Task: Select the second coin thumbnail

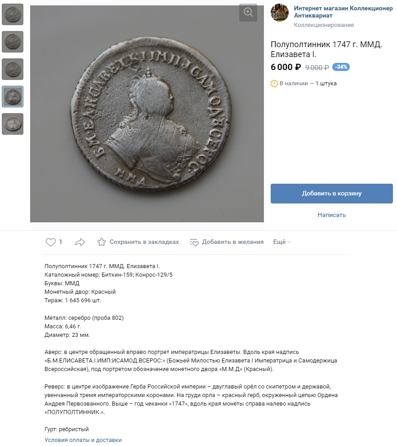Action: [13, 42]
